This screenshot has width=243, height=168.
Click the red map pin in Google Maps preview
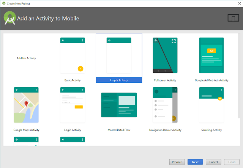point(26,104)
